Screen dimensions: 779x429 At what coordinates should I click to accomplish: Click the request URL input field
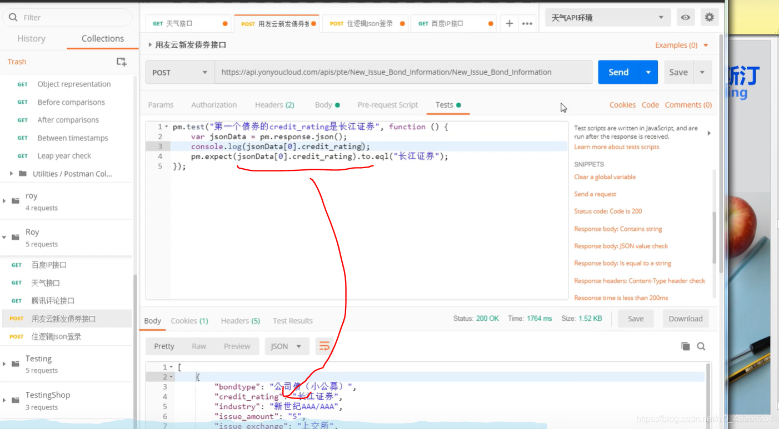403,72
